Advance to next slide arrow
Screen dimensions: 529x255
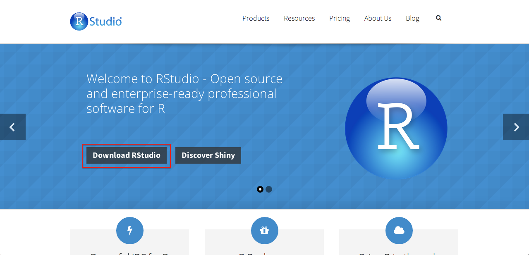click(516, 127)
